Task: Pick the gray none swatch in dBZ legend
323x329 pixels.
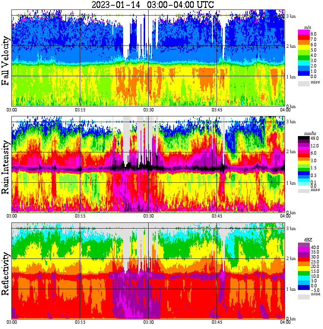Action: pos(304,297)
